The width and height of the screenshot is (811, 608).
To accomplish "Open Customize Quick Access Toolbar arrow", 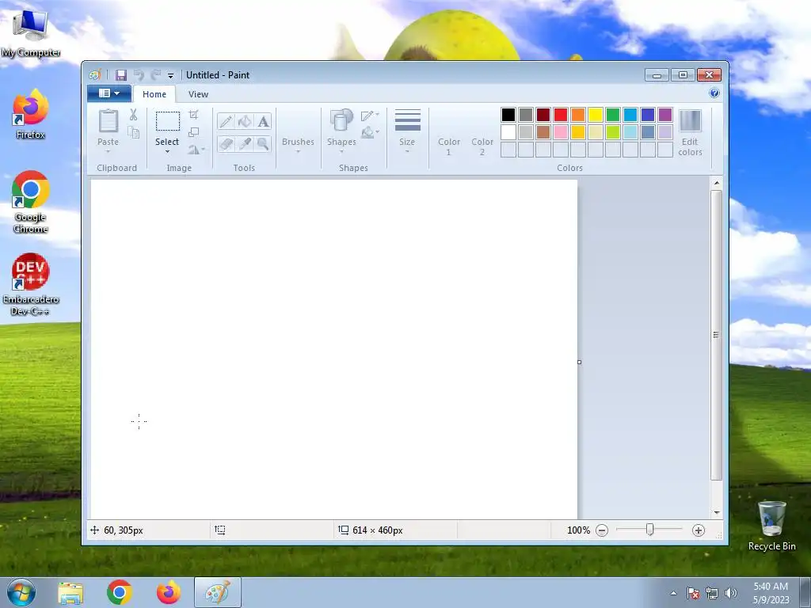I will 171,76.
